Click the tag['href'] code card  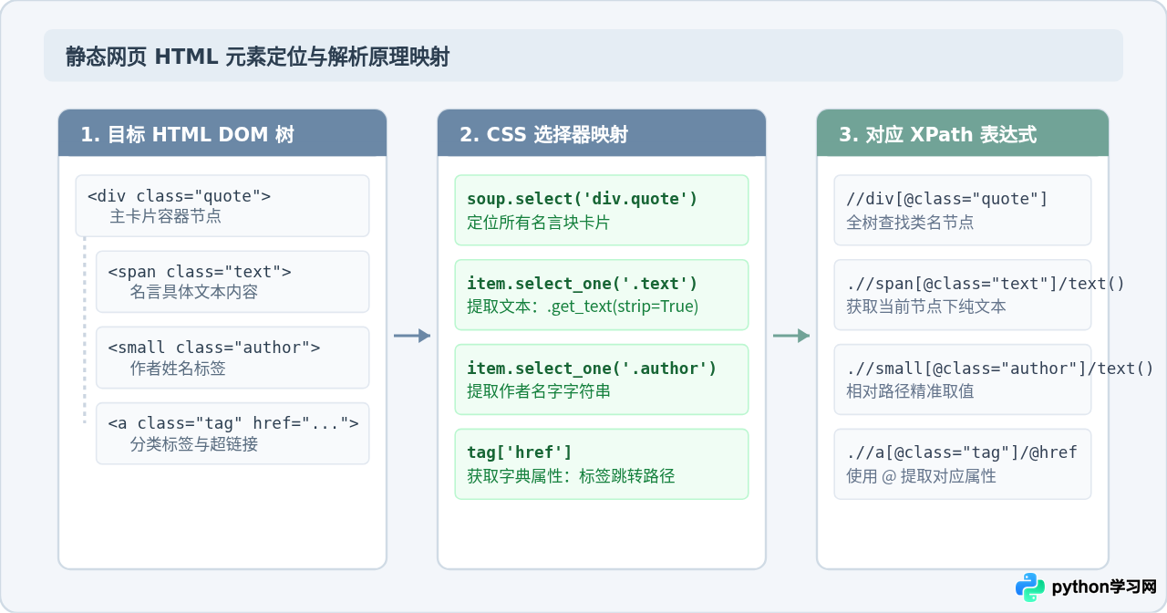coord(602,464)
